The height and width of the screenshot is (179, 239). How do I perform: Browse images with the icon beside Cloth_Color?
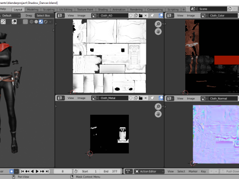[x=204, y=15]
